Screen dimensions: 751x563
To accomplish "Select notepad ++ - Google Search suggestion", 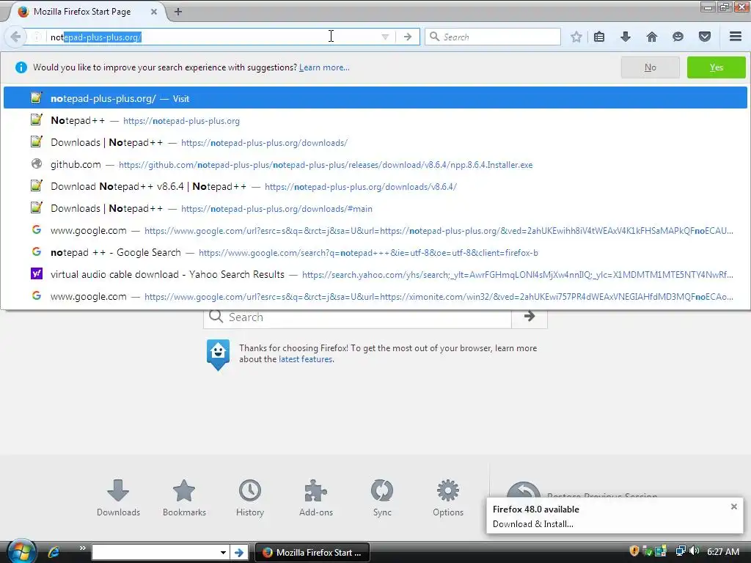I will tap(375, 253).
